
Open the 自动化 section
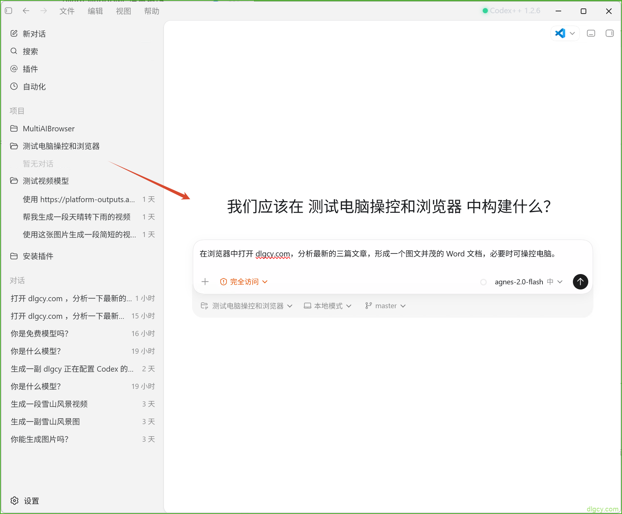82,87
